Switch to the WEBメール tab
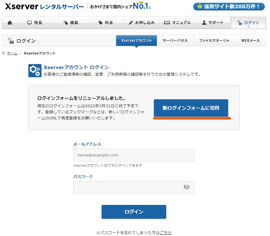270x236 pixels. click(250, 41)
